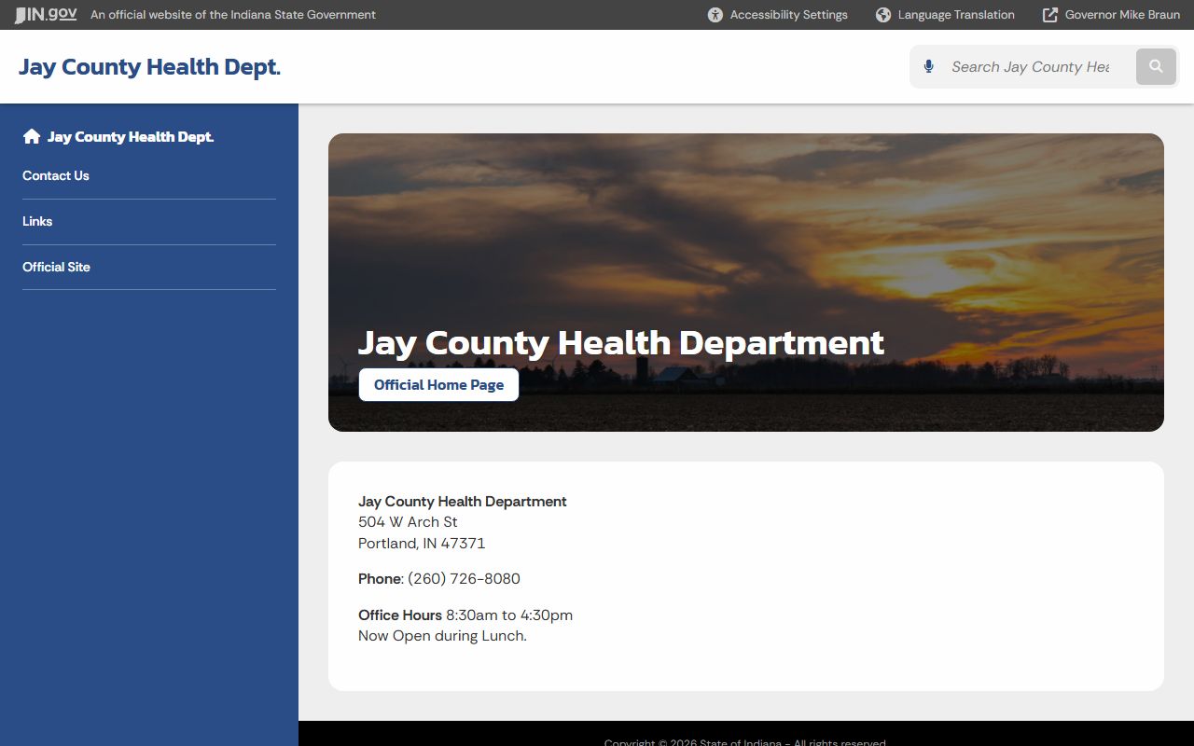Click Office Hours 8:30am to 4:30pm text

(465, 615)
